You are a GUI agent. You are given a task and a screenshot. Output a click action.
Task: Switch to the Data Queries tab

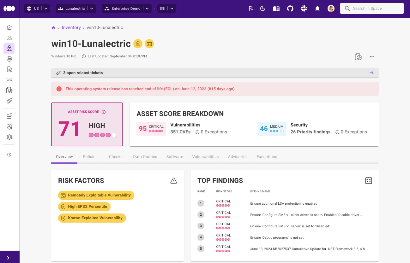point(145,157)
